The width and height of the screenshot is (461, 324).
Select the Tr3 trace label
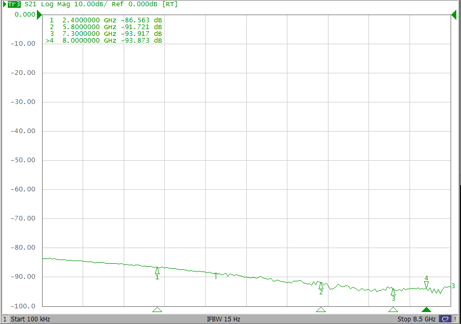pyautogui.click(x=14, y=4)
